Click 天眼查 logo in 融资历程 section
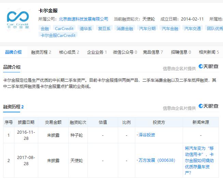223x186 pixels. pyautogui.click(x=209, y=106)
